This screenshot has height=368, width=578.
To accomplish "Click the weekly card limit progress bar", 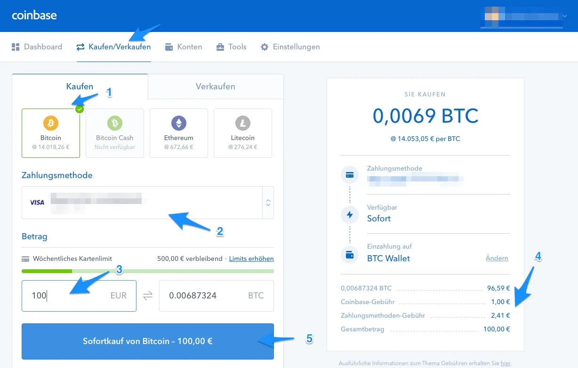I will tap(148, 271).
